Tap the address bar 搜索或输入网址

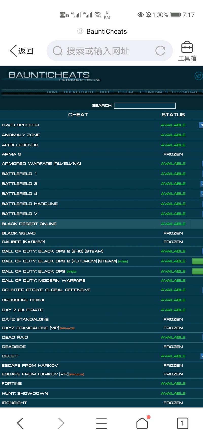[110, 51]
